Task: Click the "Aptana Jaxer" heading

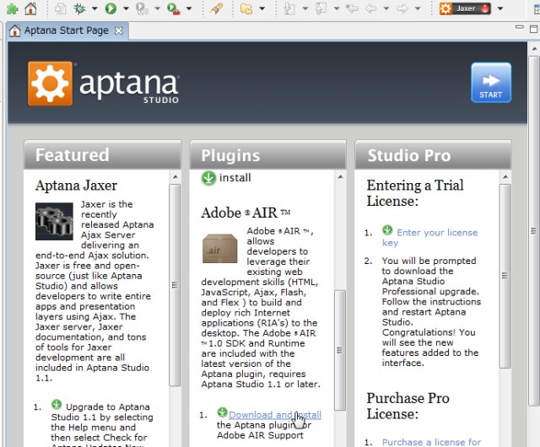Action: (x=76, y=186)
